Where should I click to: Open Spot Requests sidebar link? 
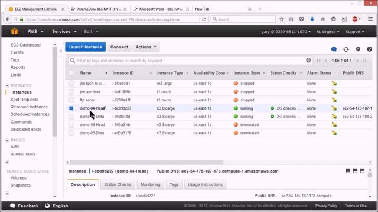[24, 100]
